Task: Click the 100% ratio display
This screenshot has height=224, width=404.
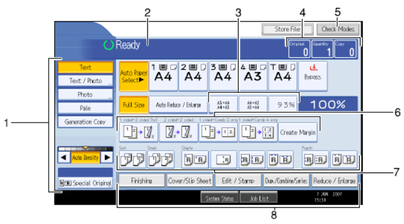Action: point(328,105)
